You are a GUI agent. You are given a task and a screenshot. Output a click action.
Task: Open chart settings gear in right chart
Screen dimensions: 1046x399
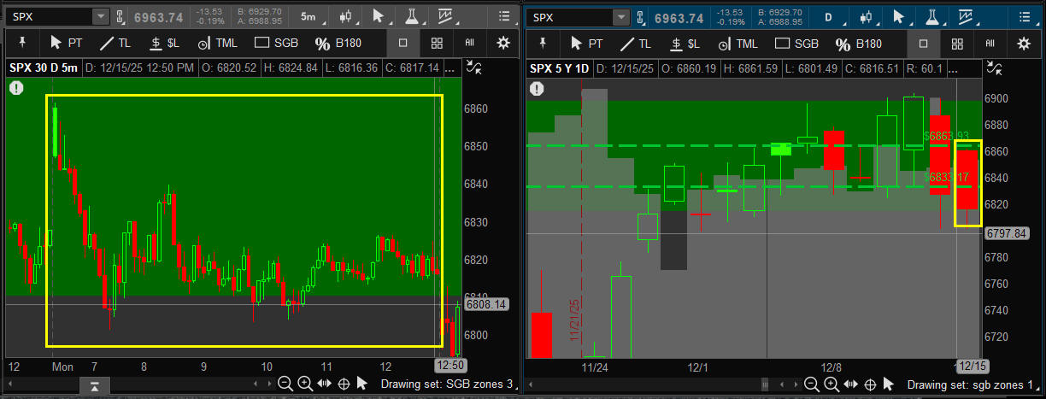point(1024,44)
